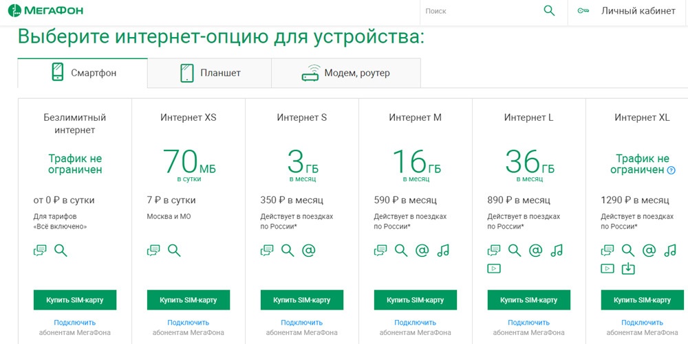This screenshot has height=344, width=688.
Task: Select the Смартфон tab
Action: (x=83, y=73)
